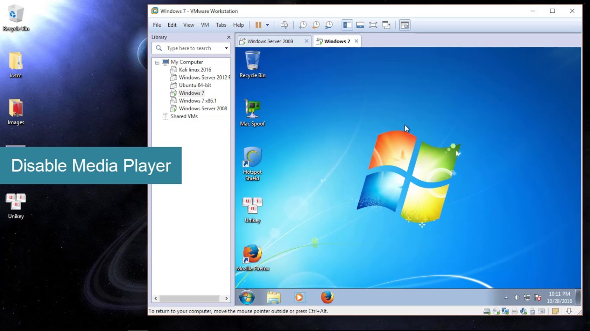Click the Show desktop strip in the guest taskbar
This screenshot has height=331, width=590.
pos(578,297)
